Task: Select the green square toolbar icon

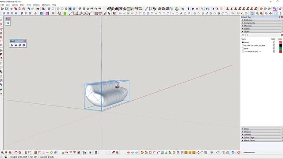Action: [x=65, y=13]
